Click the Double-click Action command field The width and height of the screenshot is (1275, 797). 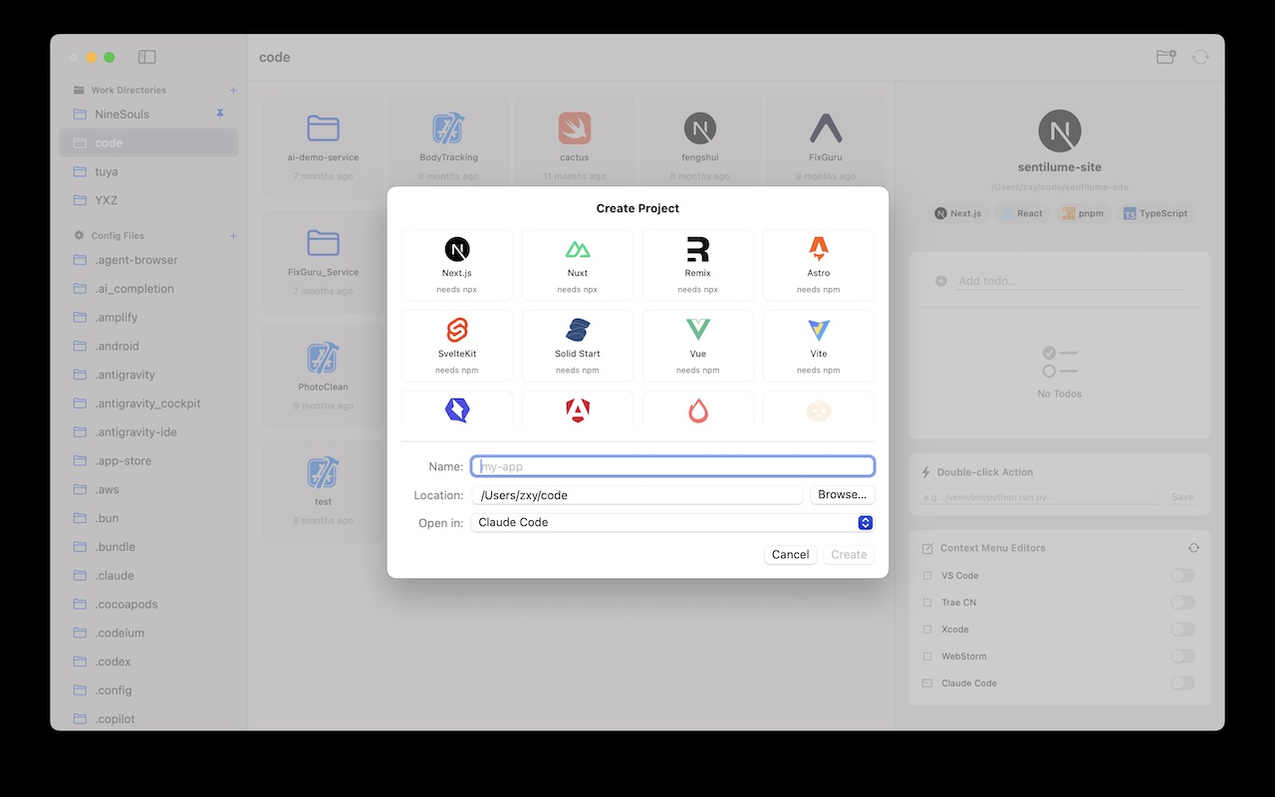(x=1041, y=497)
